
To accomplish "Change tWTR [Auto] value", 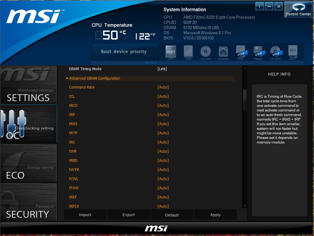I will [x=163, y=170].
